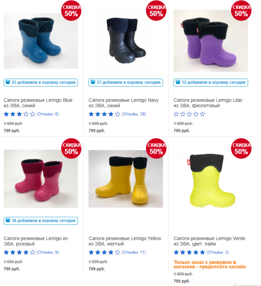This screenshot has width=261, height=286.
Task: Open 'Сапоги резиновые Lemigo Navy' product title
Action: coord(124,103)
